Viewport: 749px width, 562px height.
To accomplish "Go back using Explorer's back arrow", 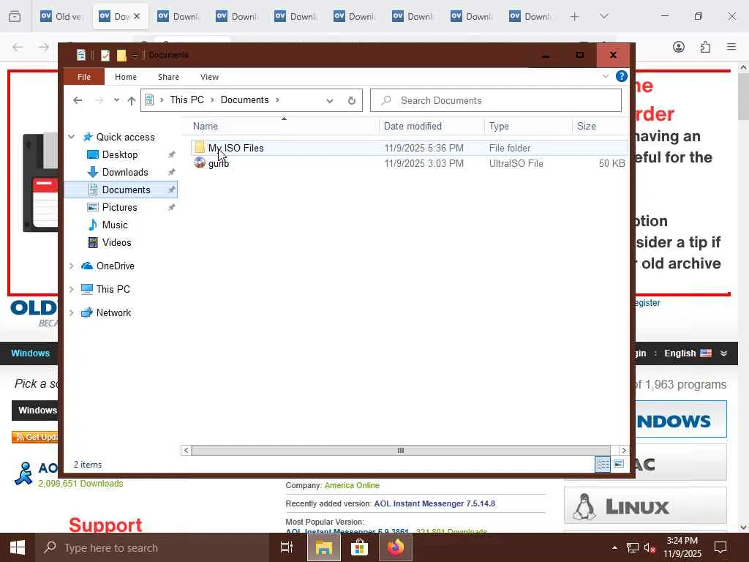I will (x=78, y=100).
